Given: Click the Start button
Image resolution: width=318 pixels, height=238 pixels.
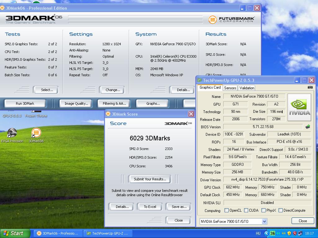Looking at the screenshot, I should [x=15, y=233].
